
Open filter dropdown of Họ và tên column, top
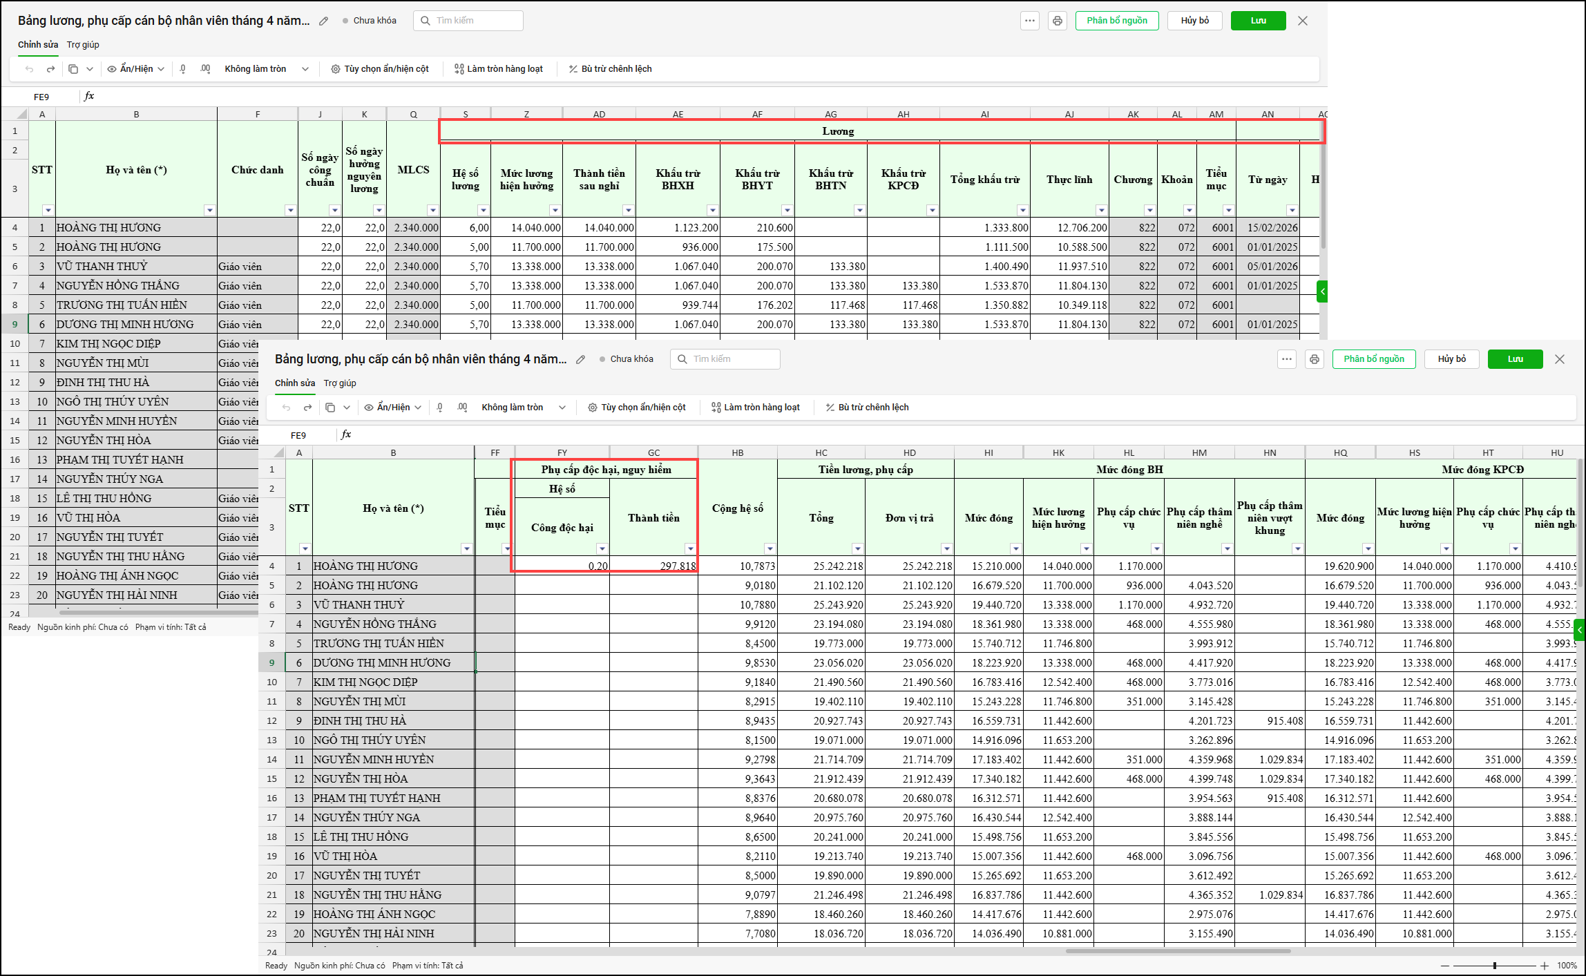209,211
